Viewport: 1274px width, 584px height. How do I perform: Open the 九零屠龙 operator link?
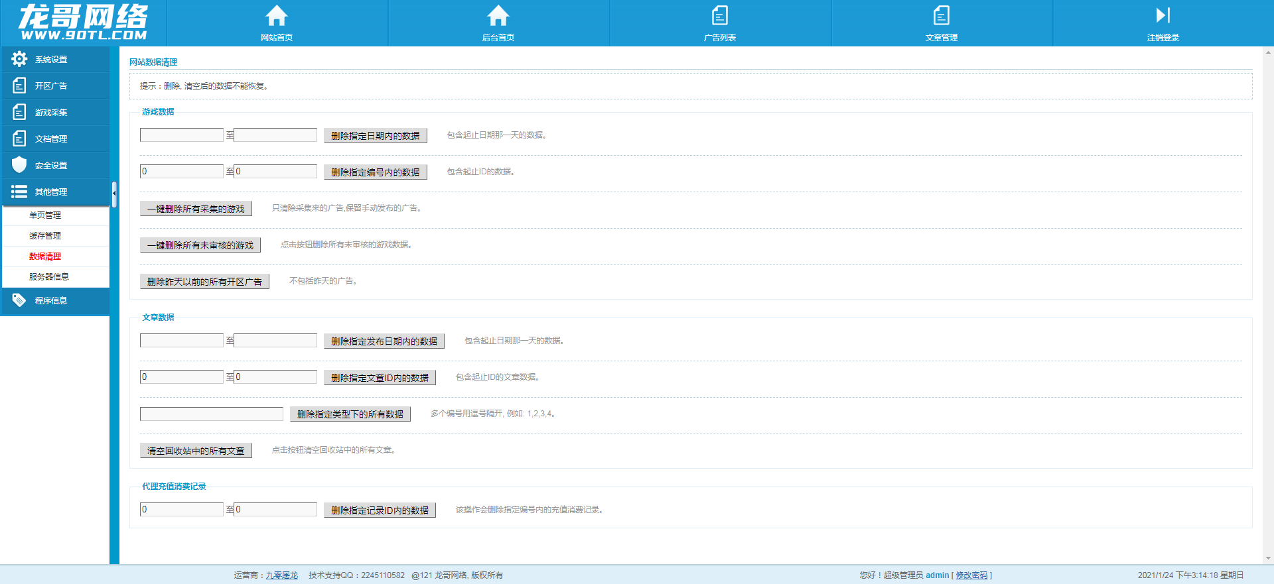(282, 575)
